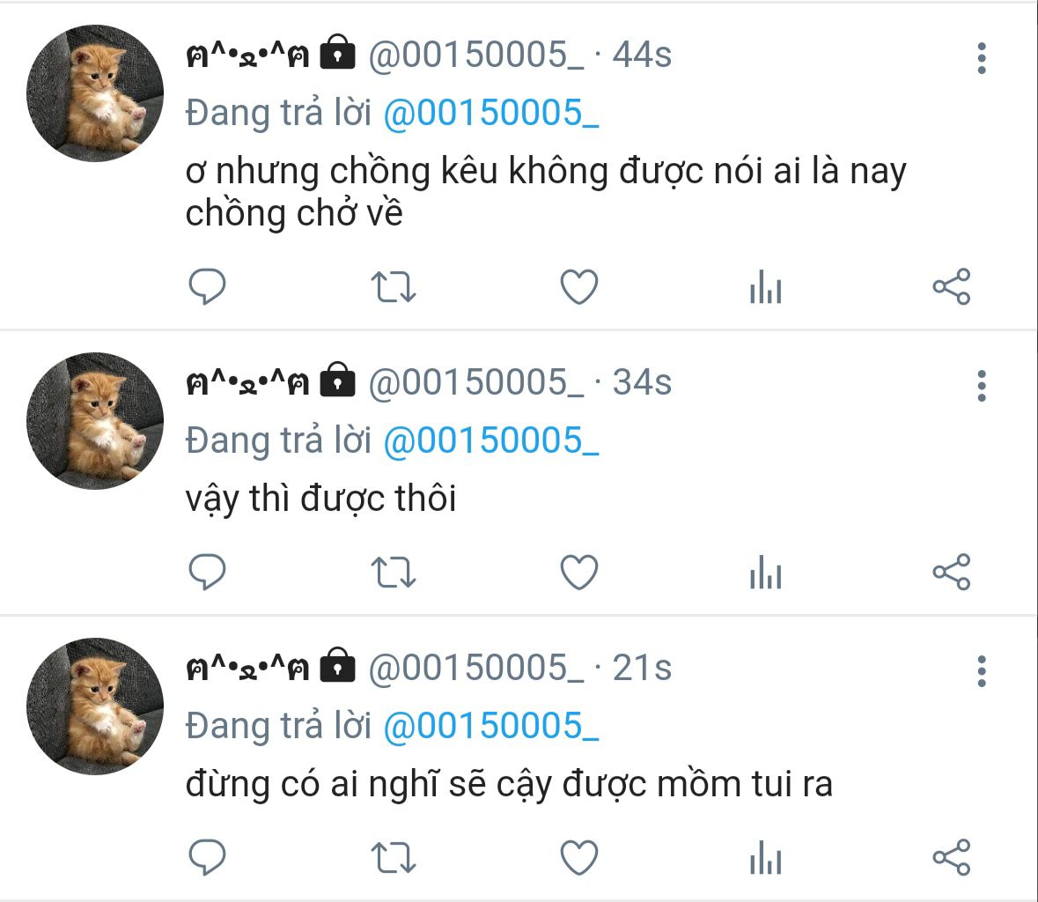This screenshot has height=902, width=1038.
Task: Like the 21s tweet
Action: pos(579,858)
